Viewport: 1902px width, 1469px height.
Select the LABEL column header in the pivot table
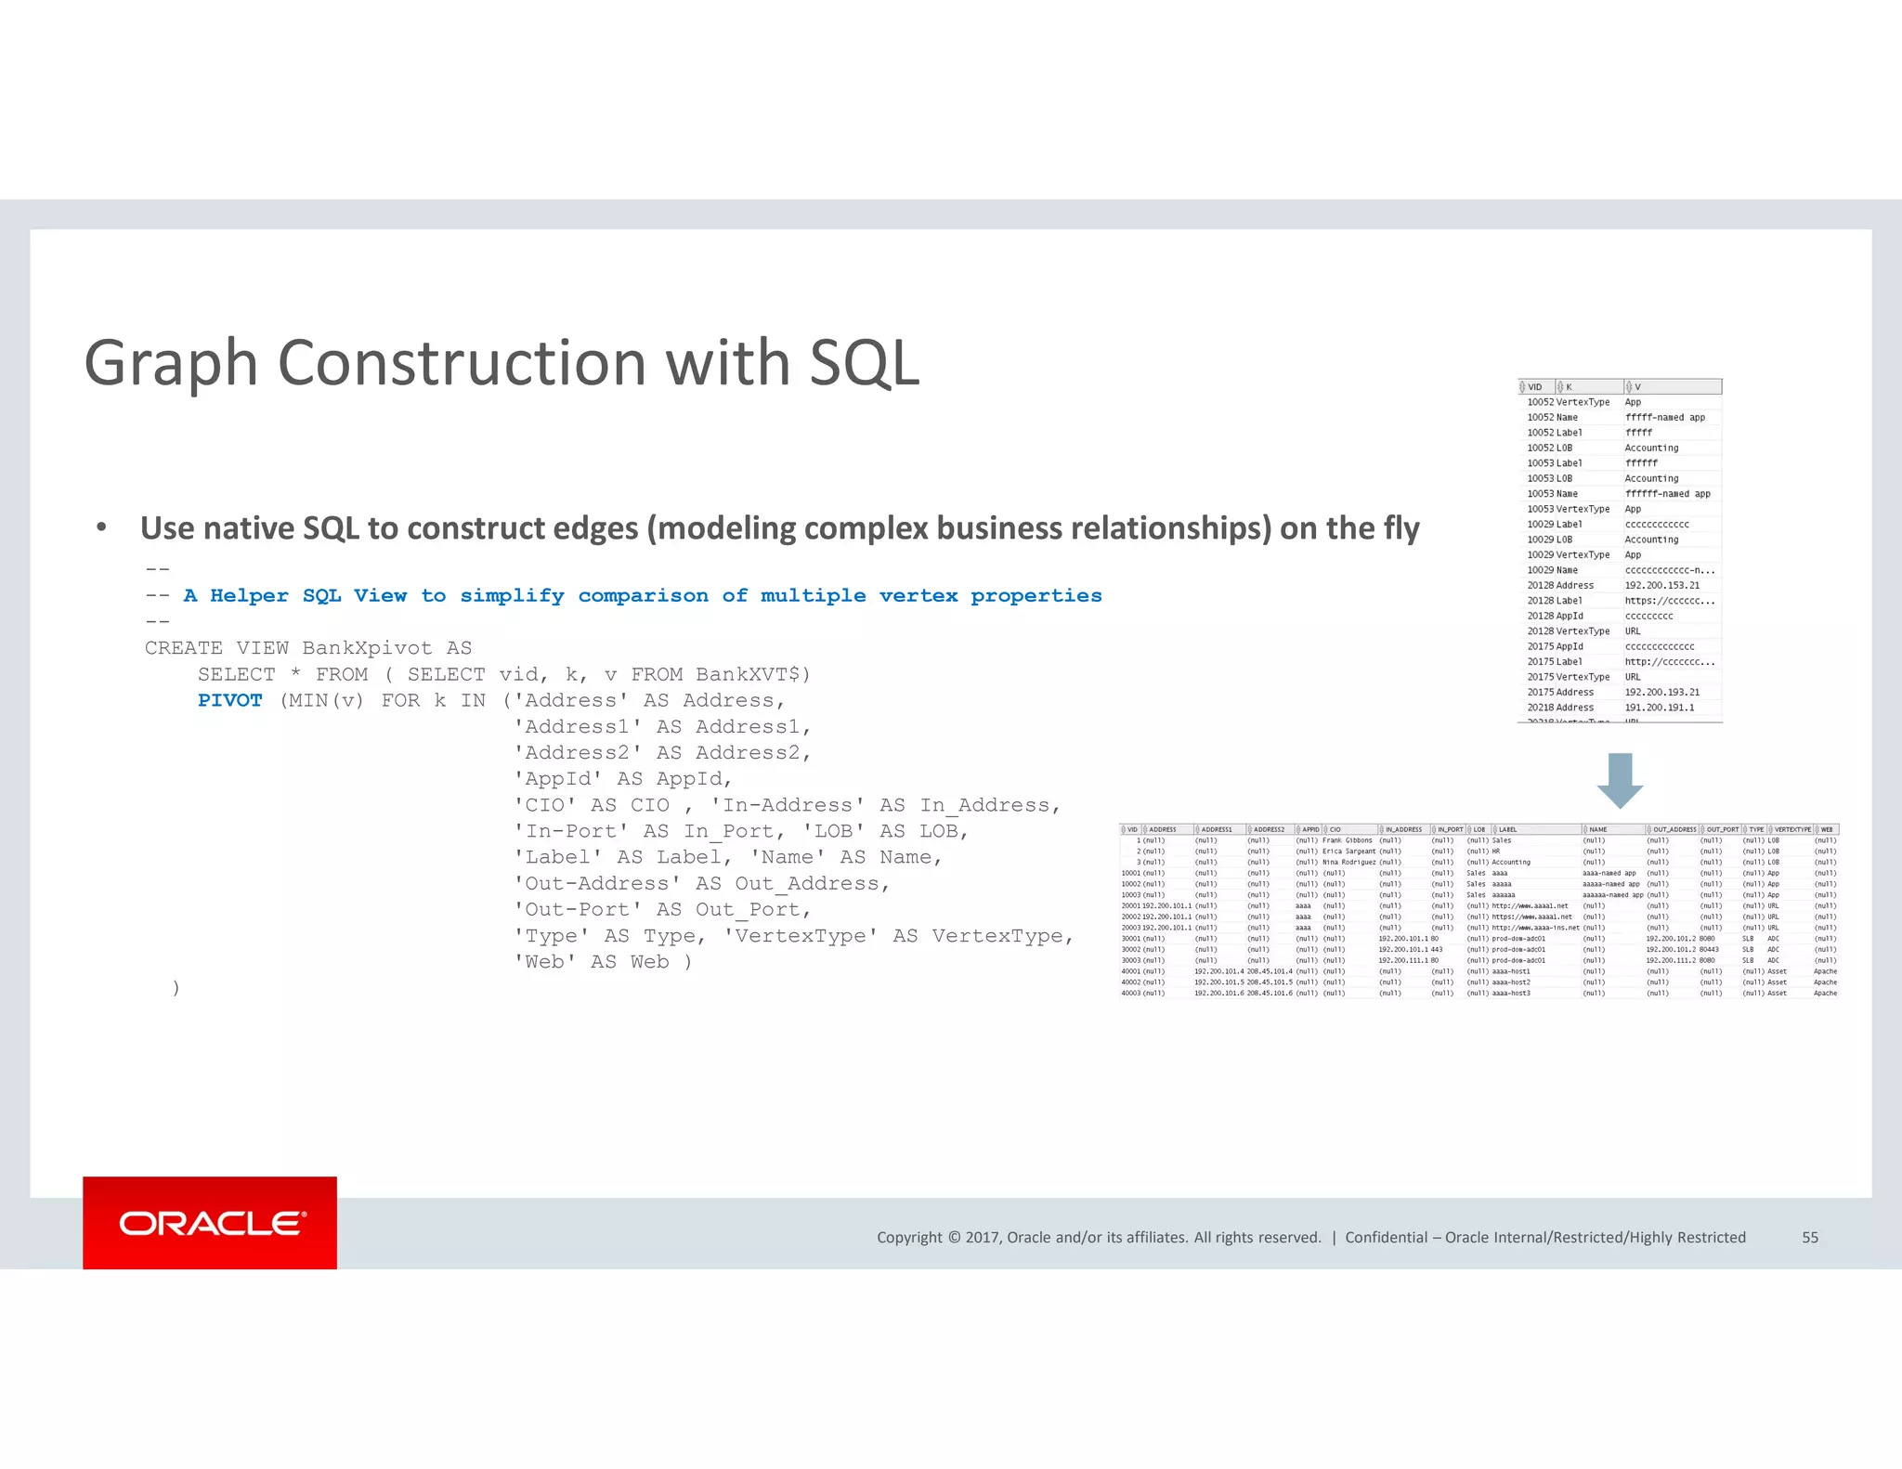[x=1536, y=829]
